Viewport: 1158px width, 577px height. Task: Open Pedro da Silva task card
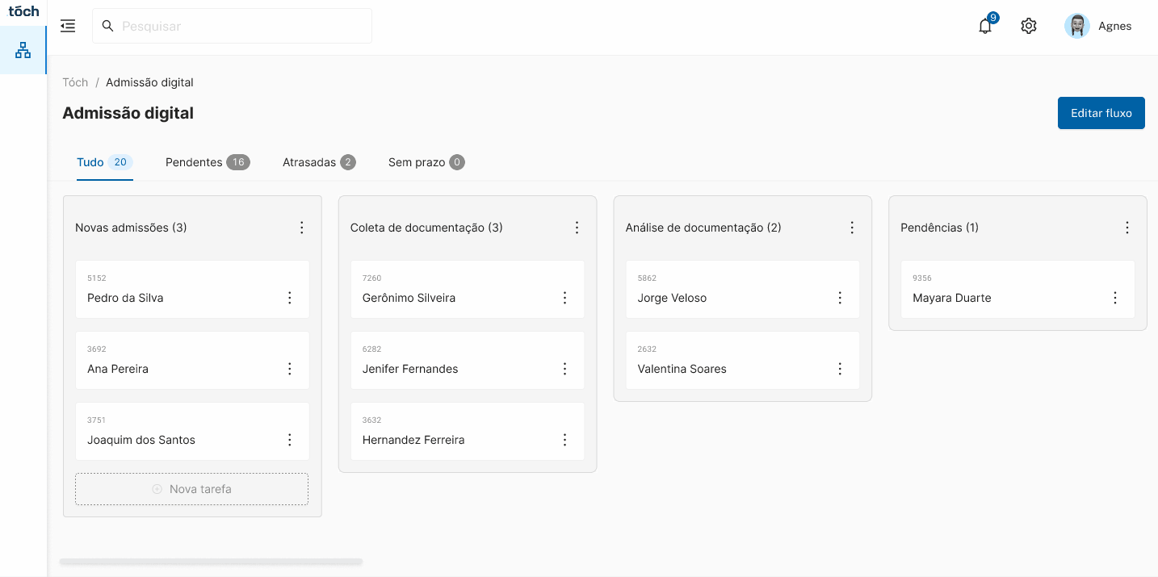coord(192,289)
